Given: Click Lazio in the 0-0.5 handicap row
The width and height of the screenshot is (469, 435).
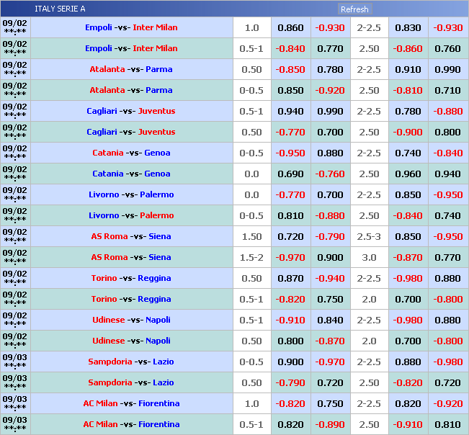Looking at the screenshot, I should click(x=163, y=362).
